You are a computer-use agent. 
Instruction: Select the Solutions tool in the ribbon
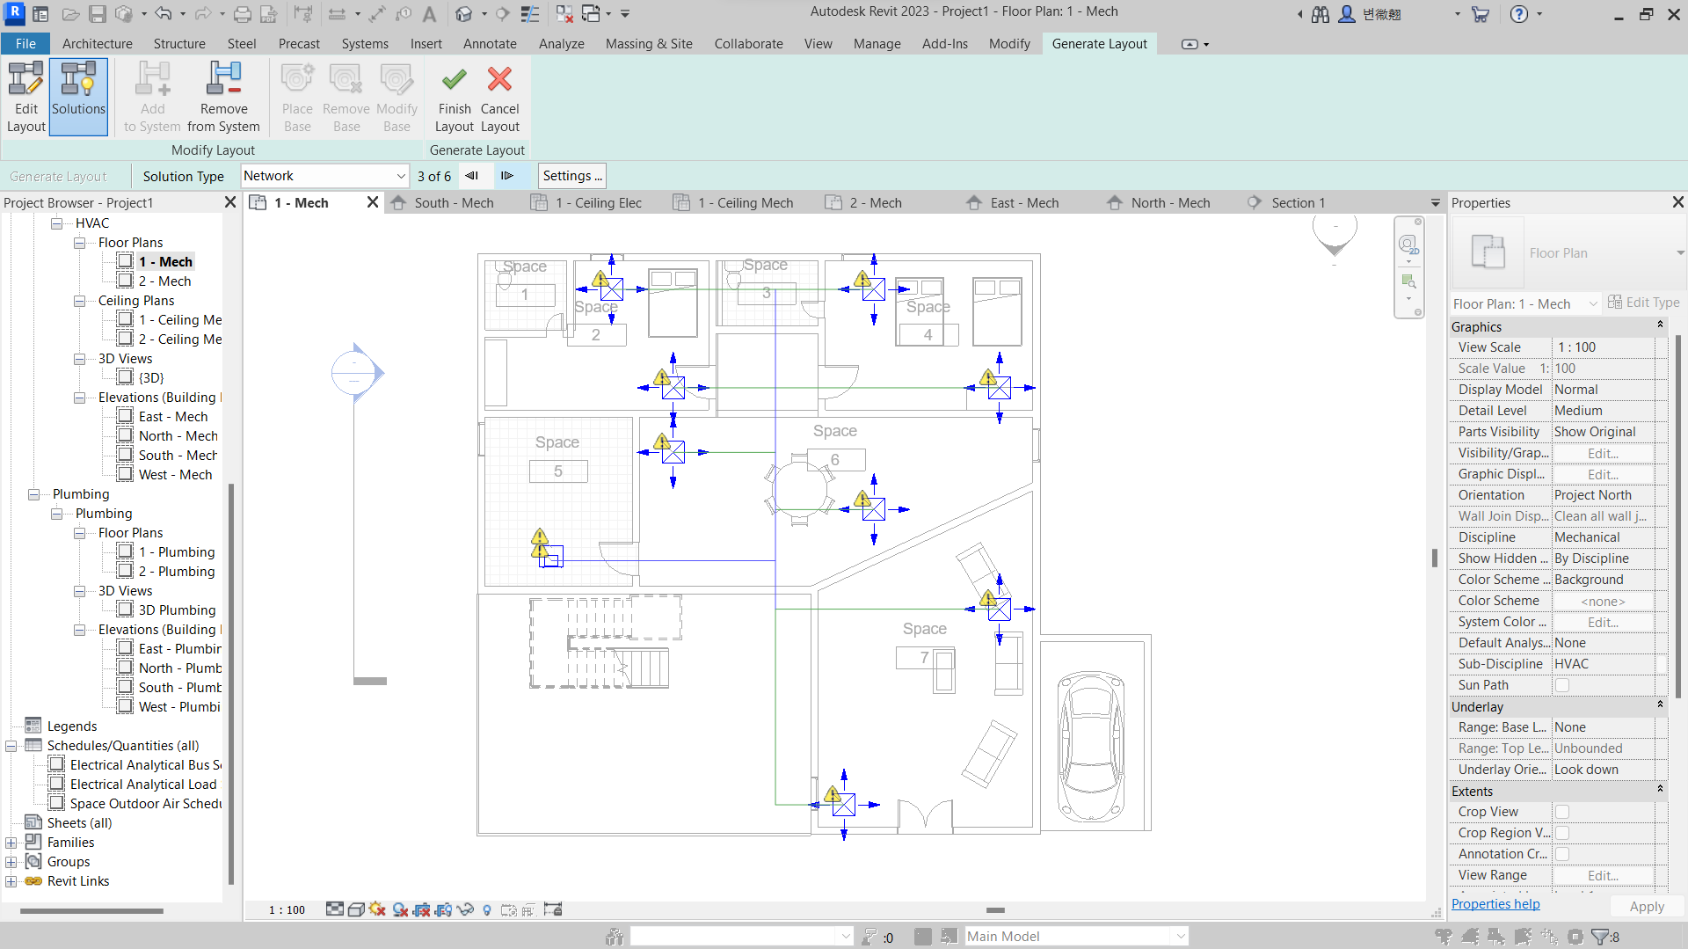78,97
